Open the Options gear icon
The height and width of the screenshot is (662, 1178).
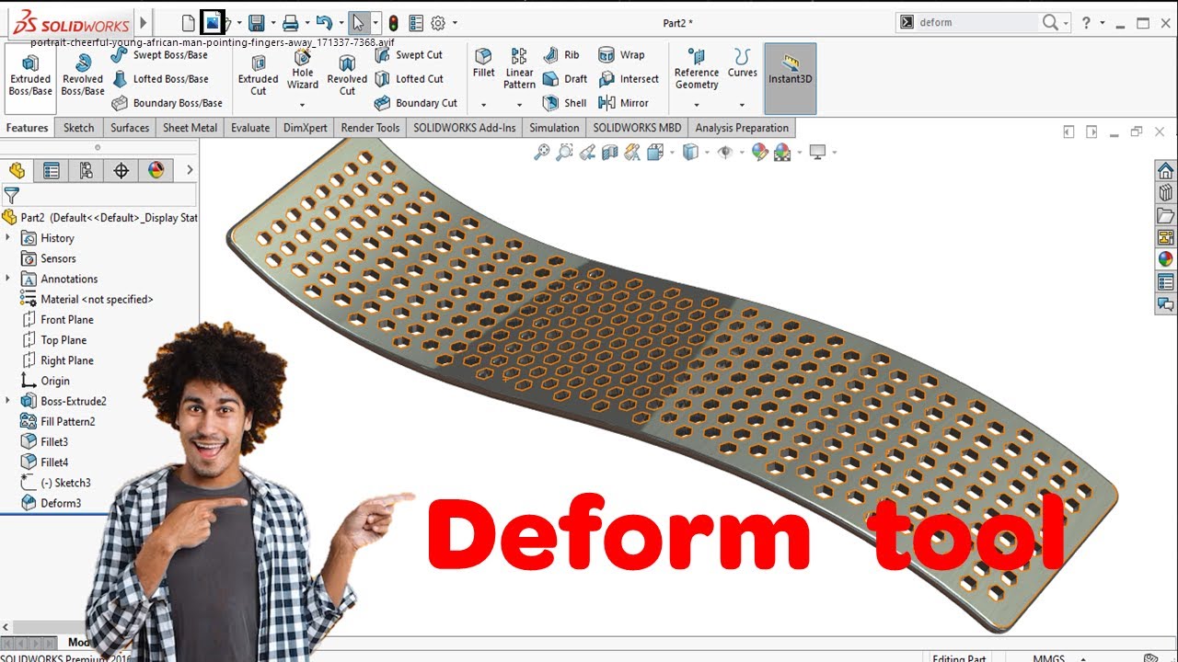point(438,23)
